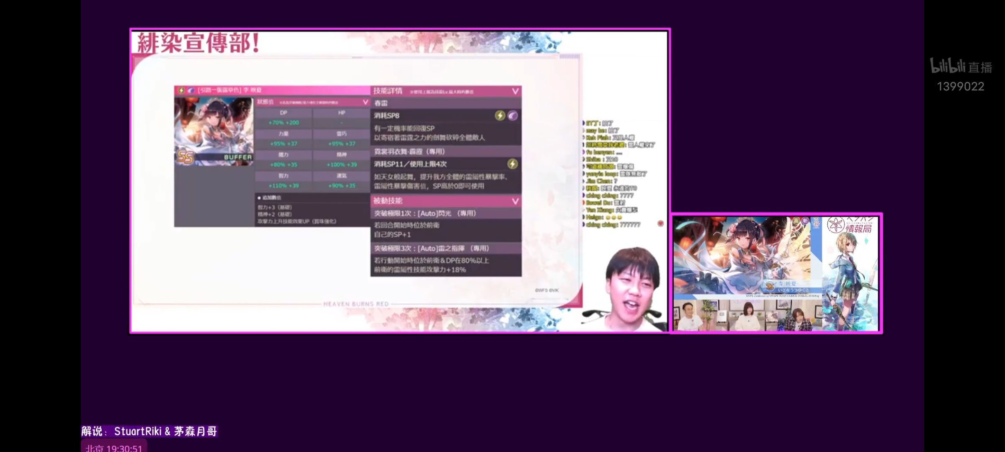
Task: Click the 智力 value +110% +39
Action: 283,185
